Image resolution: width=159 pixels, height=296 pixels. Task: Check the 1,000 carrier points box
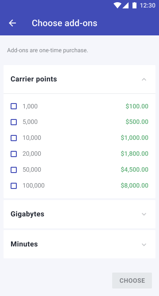(x=14, y=106)
